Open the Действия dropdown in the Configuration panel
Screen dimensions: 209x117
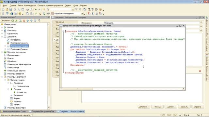[5, 21]
